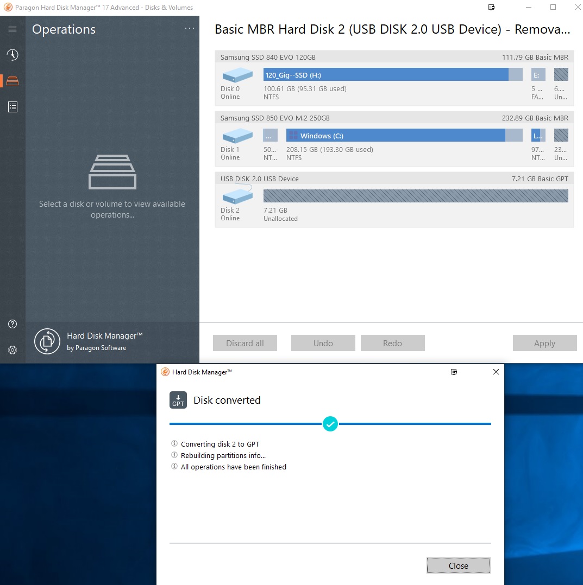This screenshot has width=583, height=585.
Task: Select the Disks & Volumes sidebar icon
Action: (x=12, y=80)
